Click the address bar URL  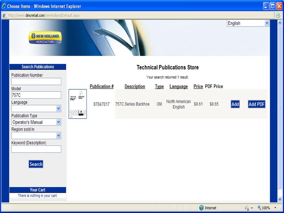pyautogui.click(x=44, y=15)
